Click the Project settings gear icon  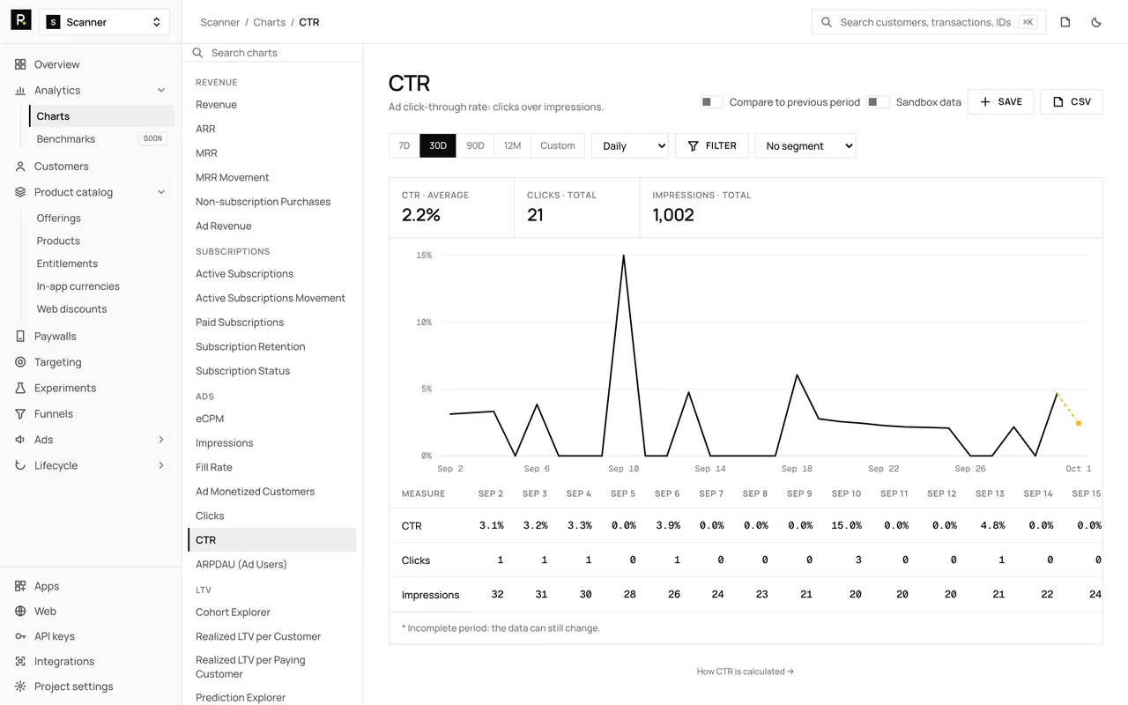tap(20, 686)
